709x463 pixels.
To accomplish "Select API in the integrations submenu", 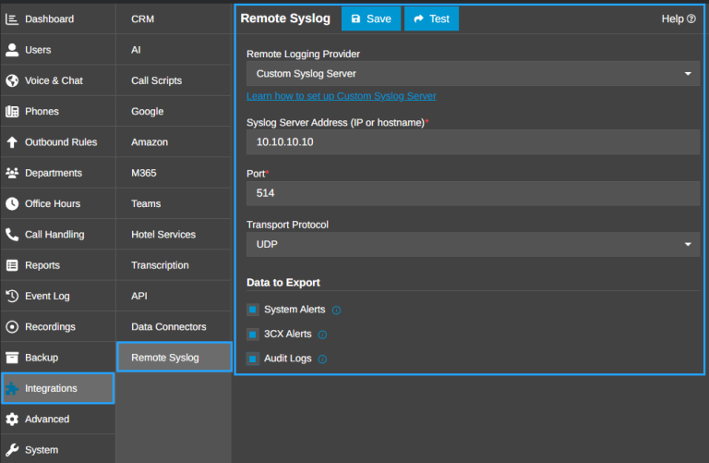I will coord(174,296).
